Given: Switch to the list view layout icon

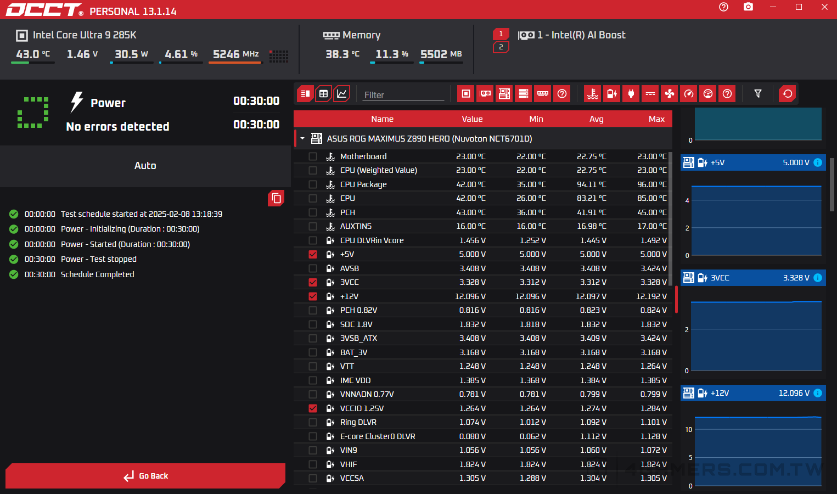Looking at the screenshot, I should pos(305,94).
